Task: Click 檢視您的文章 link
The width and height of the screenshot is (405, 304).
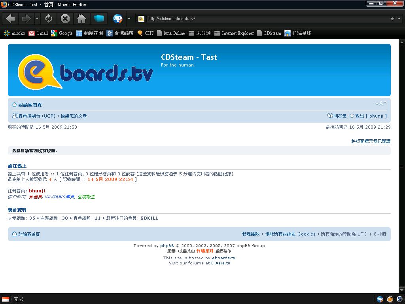Action: [74, 116]
